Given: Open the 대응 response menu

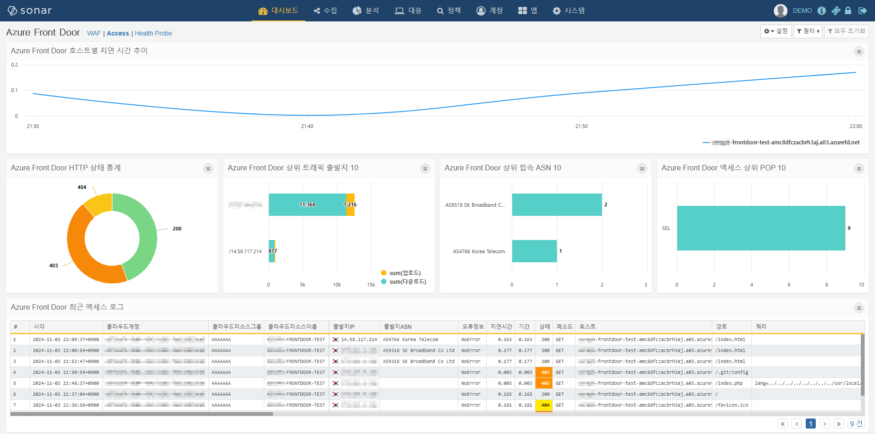Looking at the screenshot, I should point(408,10).
